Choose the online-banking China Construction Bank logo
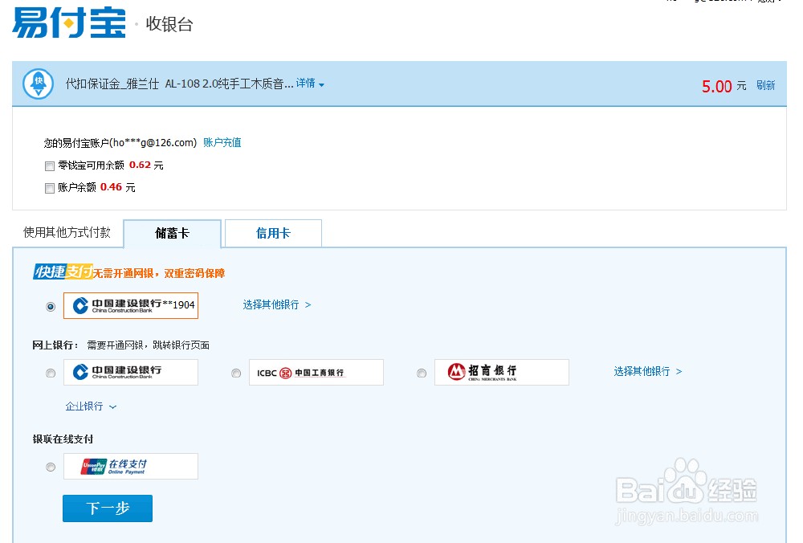This screenshot has height=543, width=803. coord(131,372)
